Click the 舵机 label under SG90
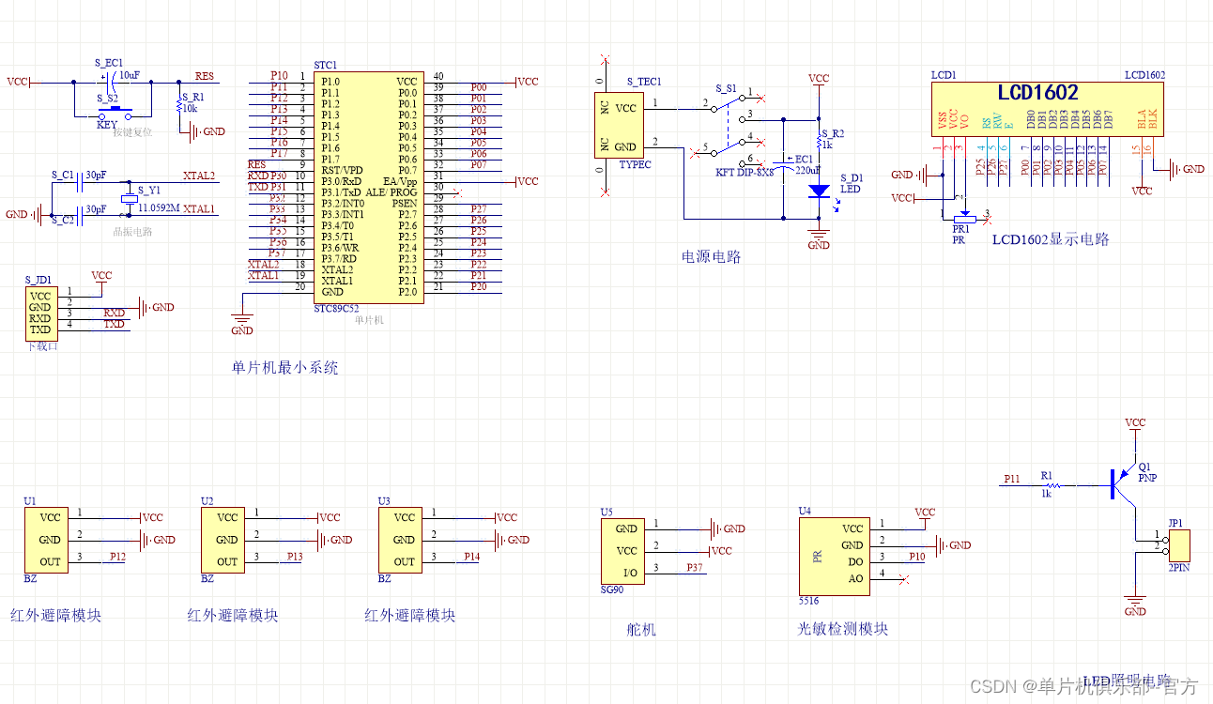This screenshot has width=1213, height=704. pyautogui.click(x=641, y=630)
